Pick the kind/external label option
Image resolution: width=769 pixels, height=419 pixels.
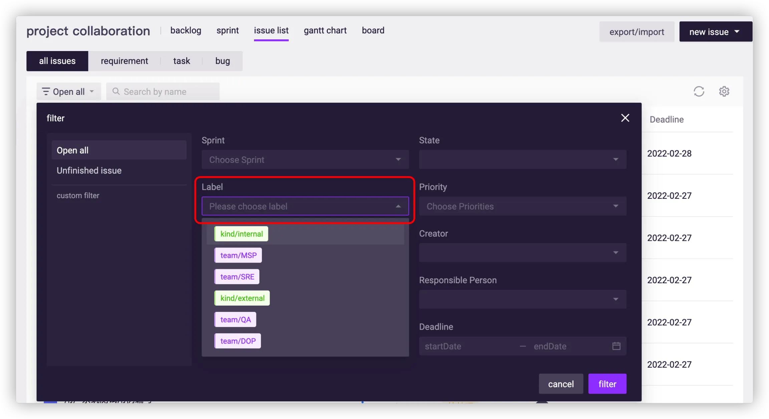(242, 298)
